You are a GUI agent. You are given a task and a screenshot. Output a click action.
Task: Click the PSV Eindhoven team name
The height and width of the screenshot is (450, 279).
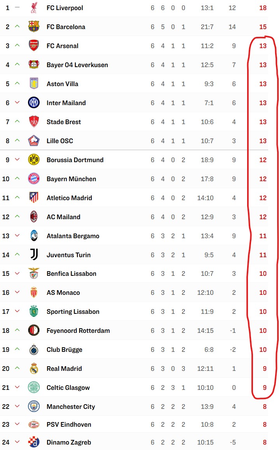tap(69, 424)
